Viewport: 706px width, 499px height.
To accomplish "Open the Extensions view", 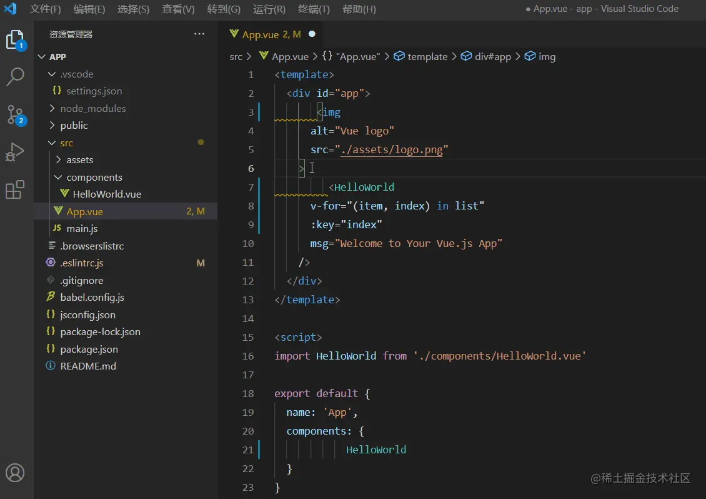I will (x=15, y=189).
